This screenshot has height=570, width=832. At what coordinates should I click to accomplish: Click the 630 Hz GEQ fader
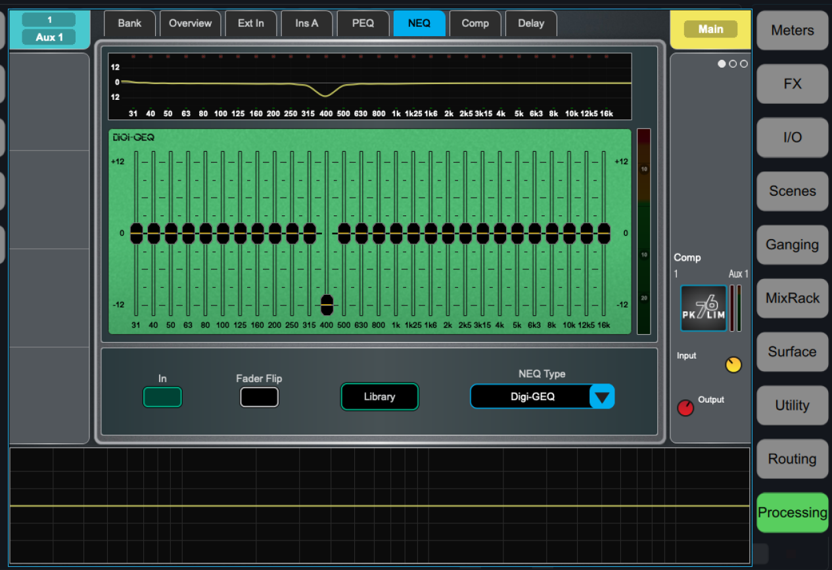361,233
